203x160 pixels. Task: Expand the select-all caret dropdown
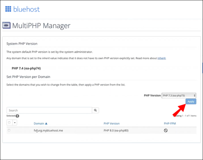15,123
